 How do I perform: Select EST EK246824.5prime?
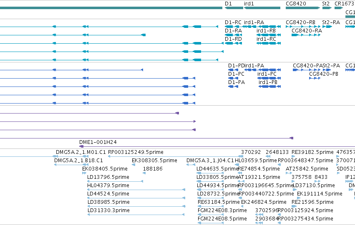click(243, 207)
